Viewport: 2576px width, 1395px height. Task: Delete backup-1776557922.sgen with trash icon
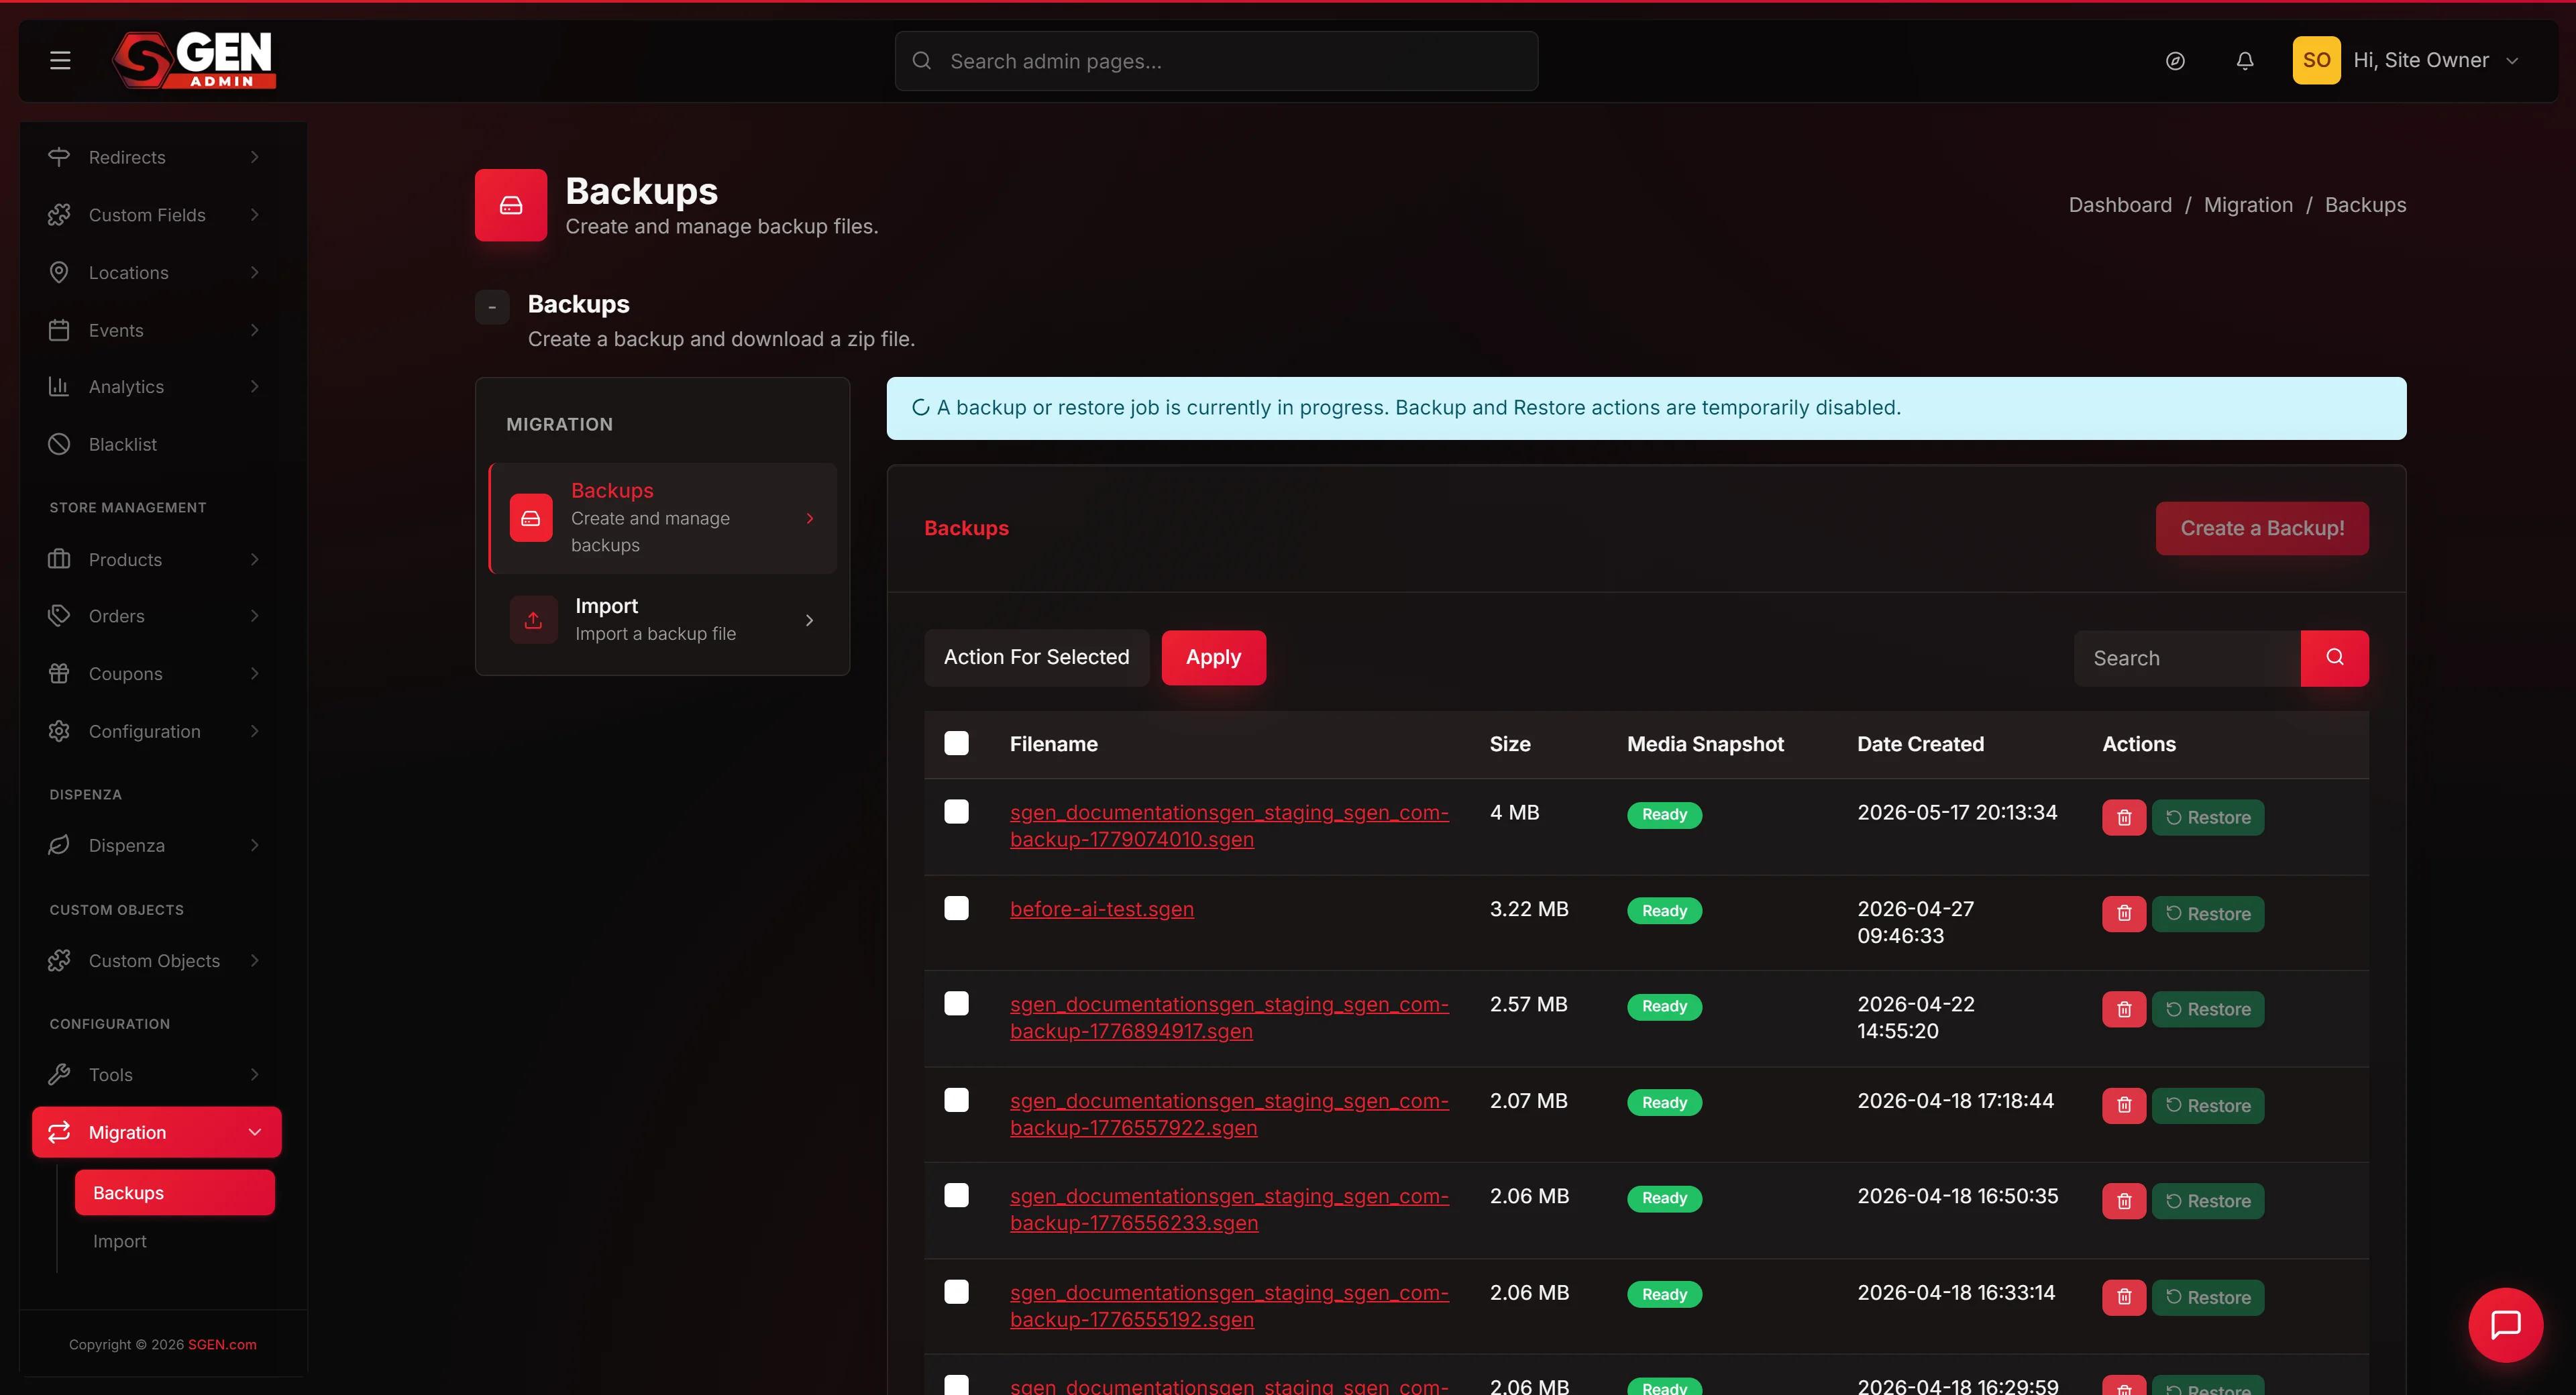tap(2124, 1105)
